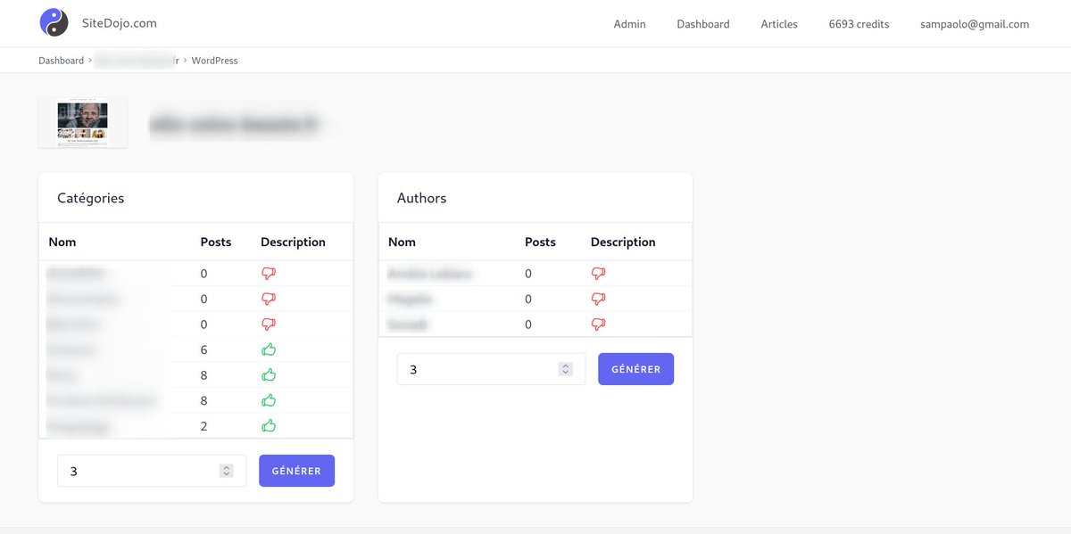1071x534 pixels.
Task: Click the website preview thumbnail
Action: coord(82,122)
